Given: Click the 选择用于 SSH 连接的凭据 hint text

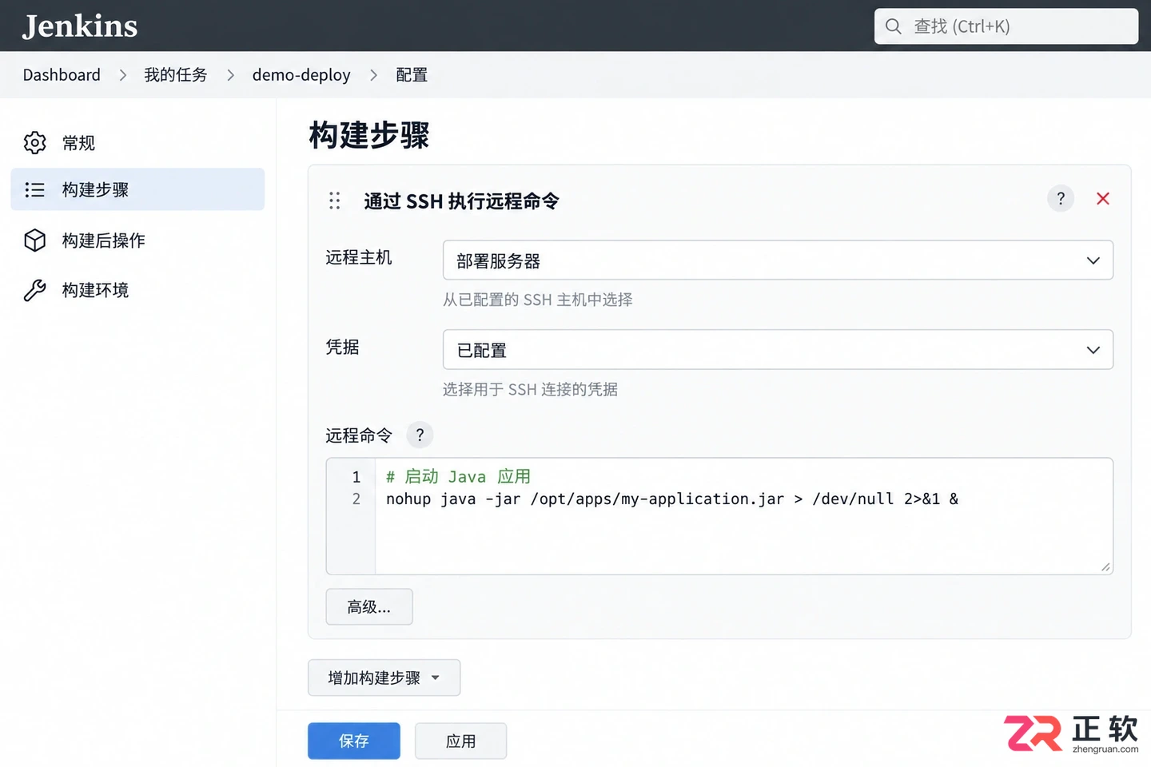Looking at the screenshot, I should (531, 389).
